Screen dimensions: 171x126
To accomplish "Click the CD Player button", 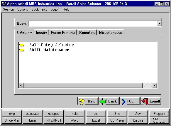I will coord(117,120).
